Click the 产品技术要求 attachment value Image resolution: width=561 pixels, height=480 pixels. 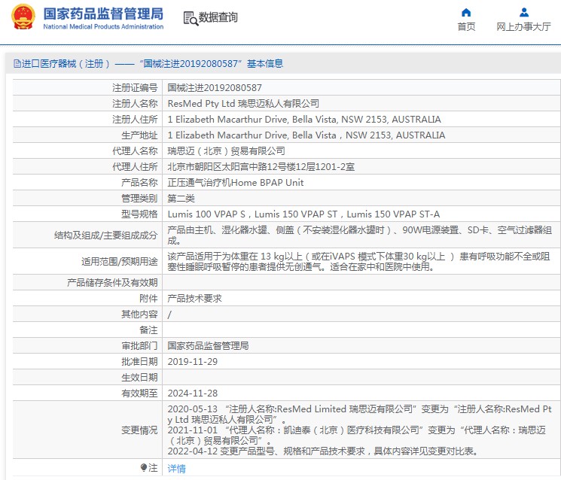194,298
